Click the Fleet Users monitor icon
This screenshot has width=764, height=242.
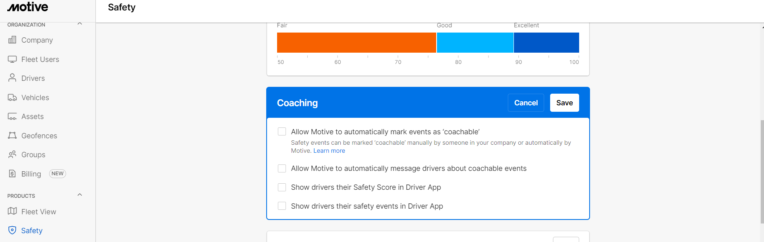(x=12, y=59)
